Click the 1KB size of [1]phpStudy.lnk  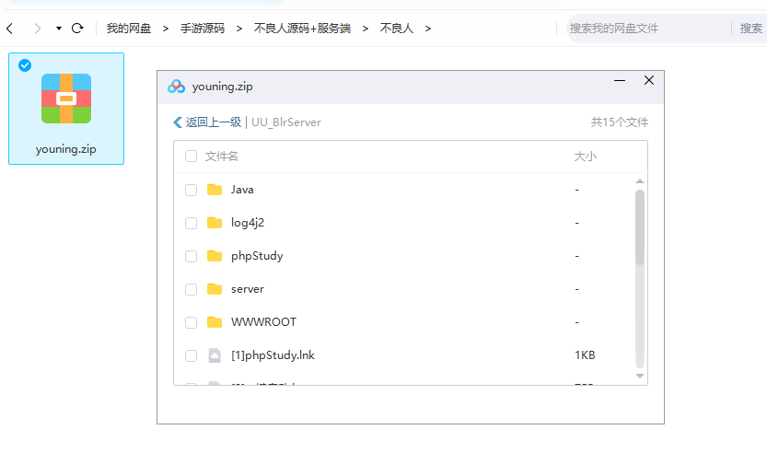tap(585, 355)
